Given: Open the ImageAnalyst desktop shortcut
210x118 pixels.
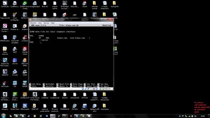Looking at the screenshot, I should 35,4.
